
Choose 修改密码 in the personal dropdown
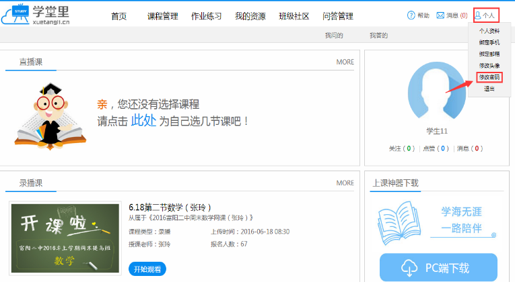489,77
